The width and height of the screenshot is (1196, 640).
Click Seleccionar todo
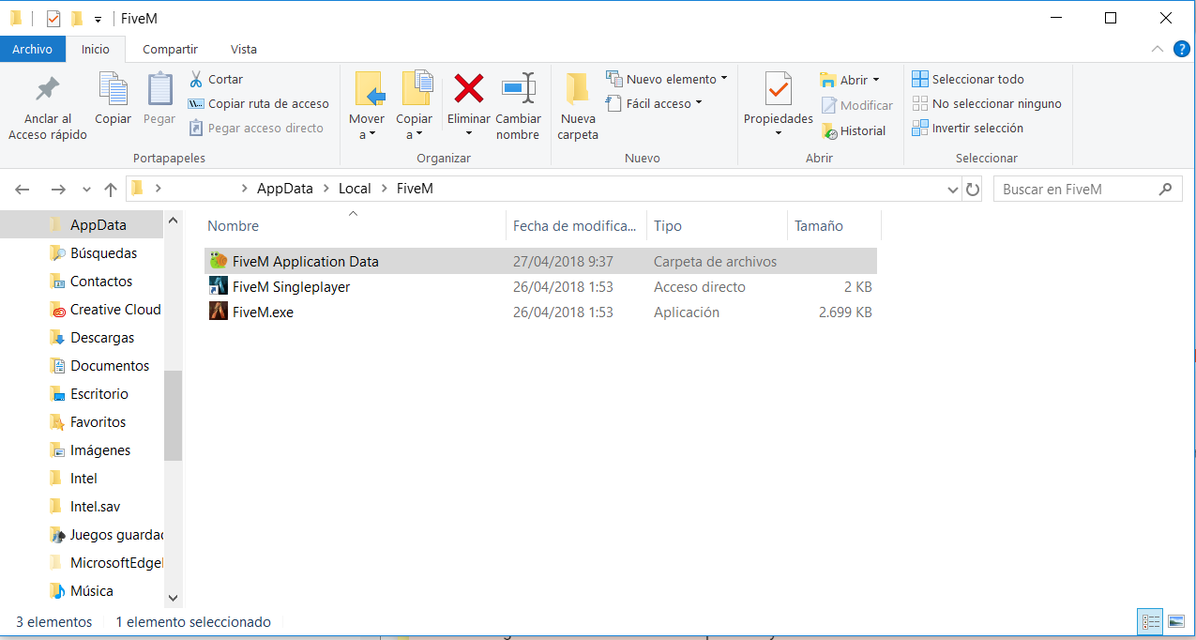[968, 80]
